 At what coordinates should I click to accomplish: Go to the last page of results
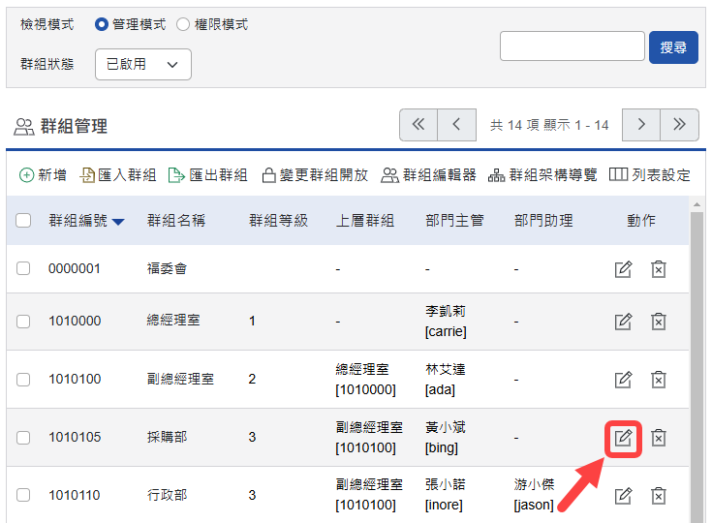tap(679, 124)
